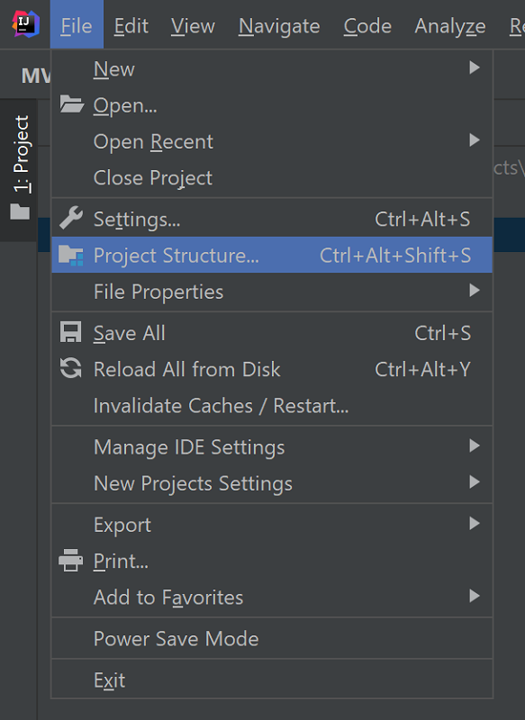Expand the File Properties submenu arrow
Image resolution: width=525 pixels, height=720 pixels.
(475, 290)
